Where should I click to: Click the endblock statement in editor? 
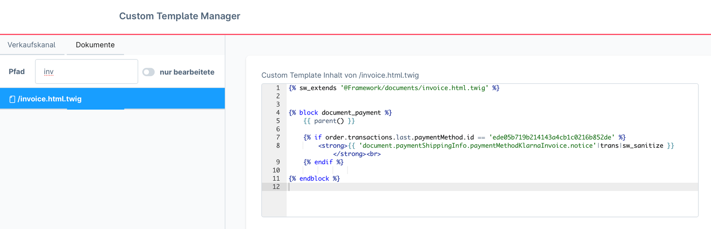(x=314, y=178)
